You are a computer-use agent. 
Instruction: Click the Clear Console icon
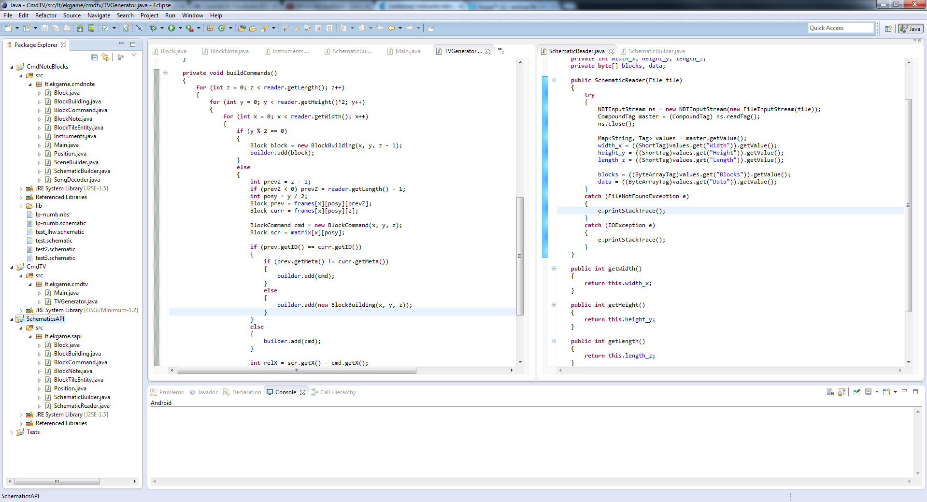pyautogui.click(x=830, y=392)
